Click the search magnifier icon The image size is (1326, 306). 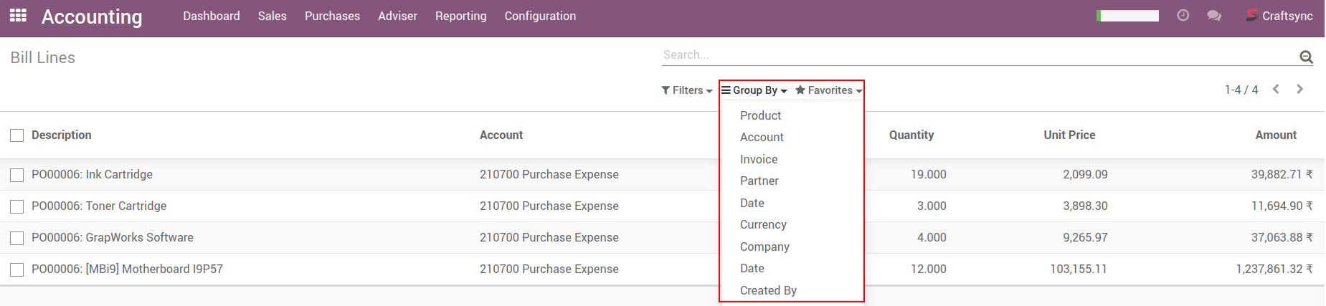coord(1306,57)
